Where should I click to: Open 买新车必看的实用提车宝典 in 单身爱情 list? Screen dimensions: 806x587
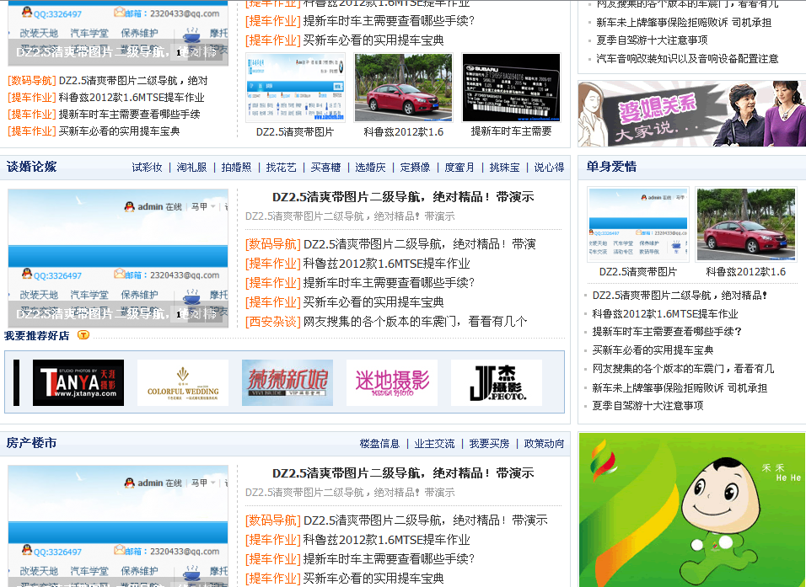pos(653,350)
